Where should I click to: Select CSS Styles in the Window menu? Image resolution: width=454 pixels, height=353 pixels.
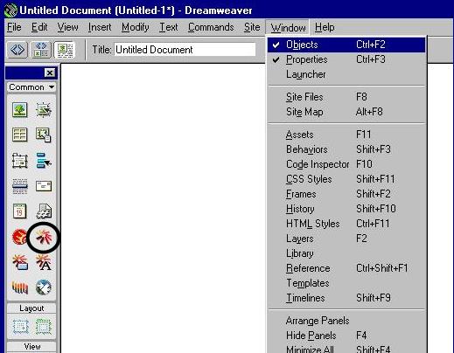[x=346, y=179]
